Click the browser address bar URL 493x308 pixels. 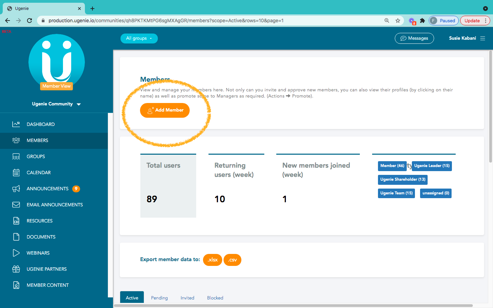point(166,21)
